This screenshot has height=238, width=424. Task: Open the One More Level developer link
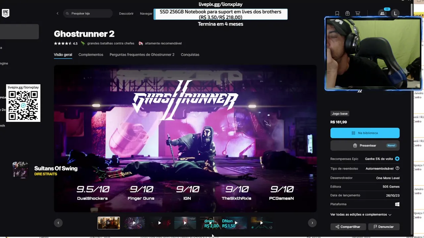[x=388, y=178]
